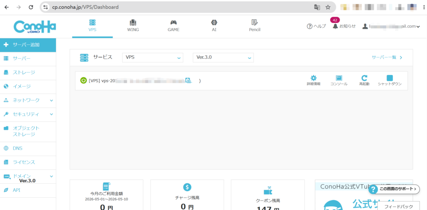Open API in the sidebar
427x210 pixels.
[x=28, y=190]
